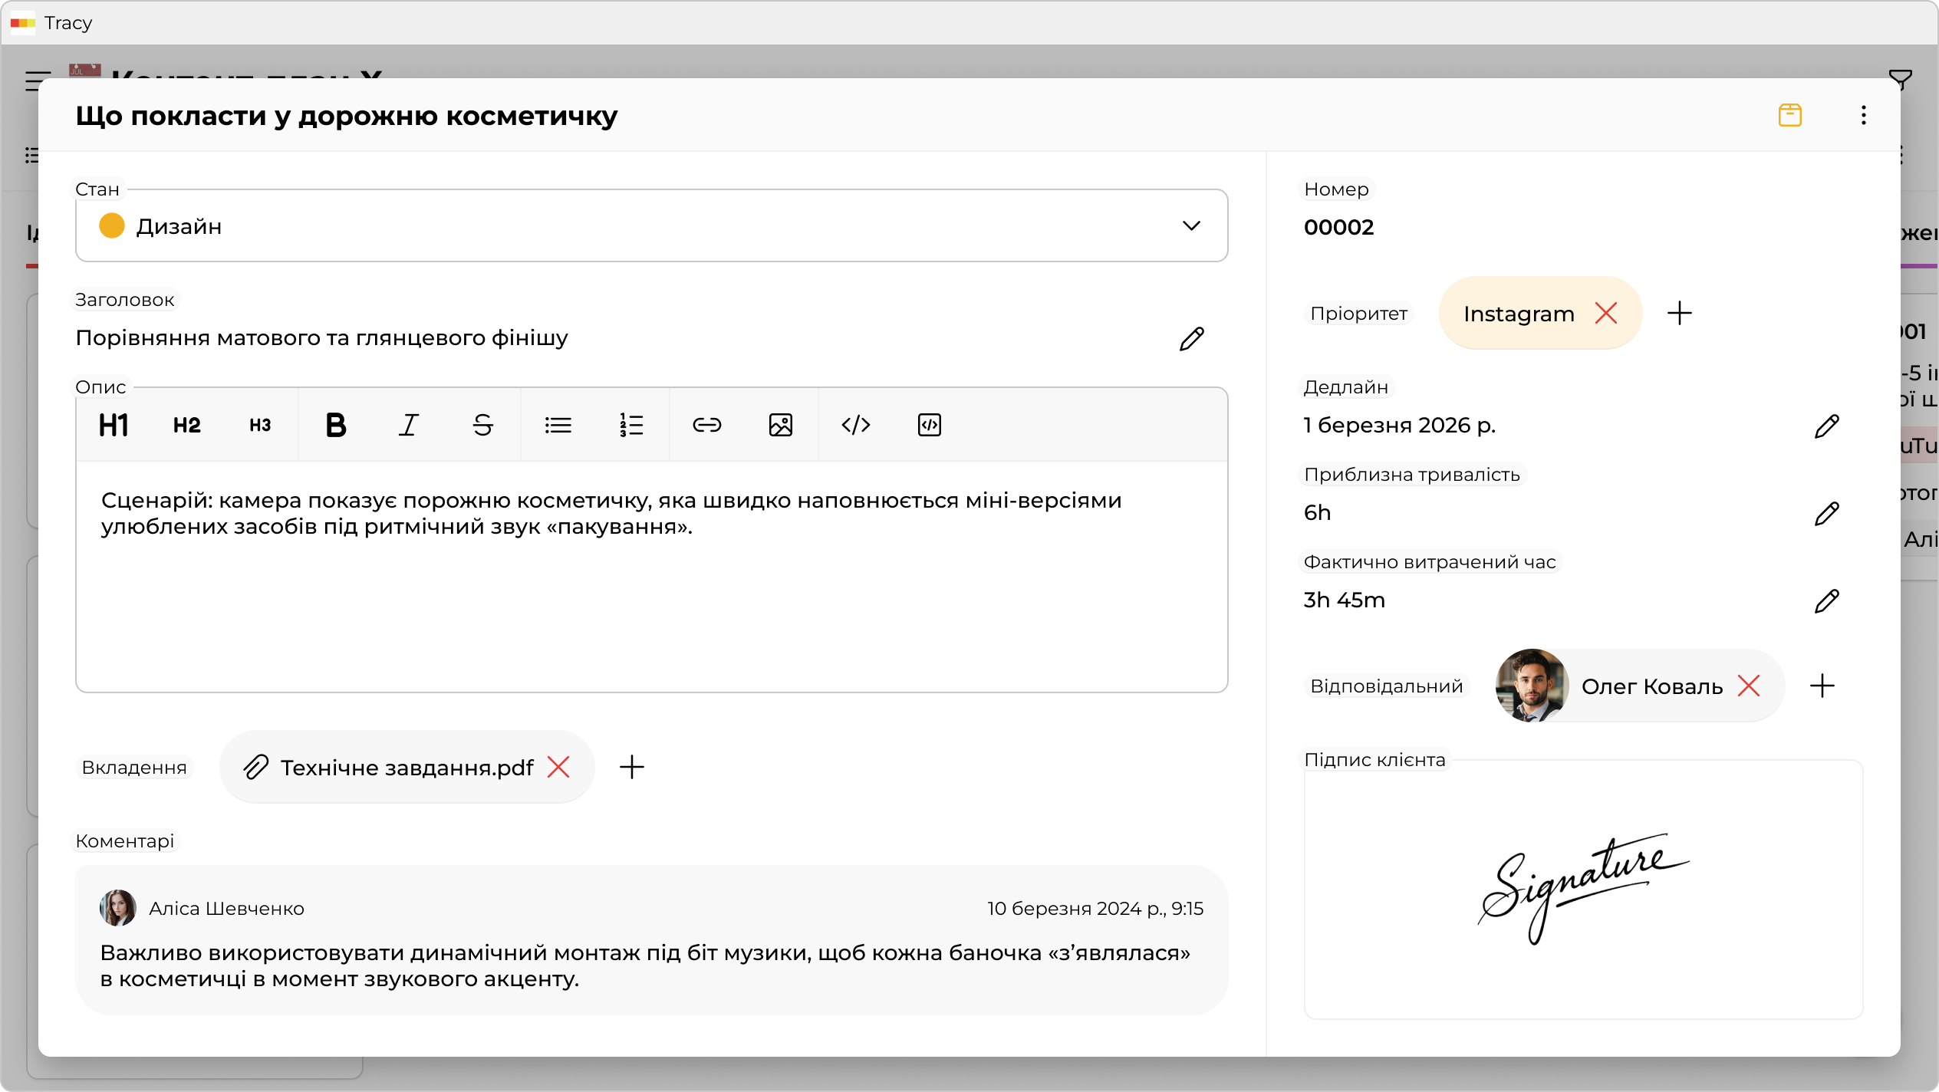
Task: Remove the Instagram tag
Action: tap(1606, 313)
